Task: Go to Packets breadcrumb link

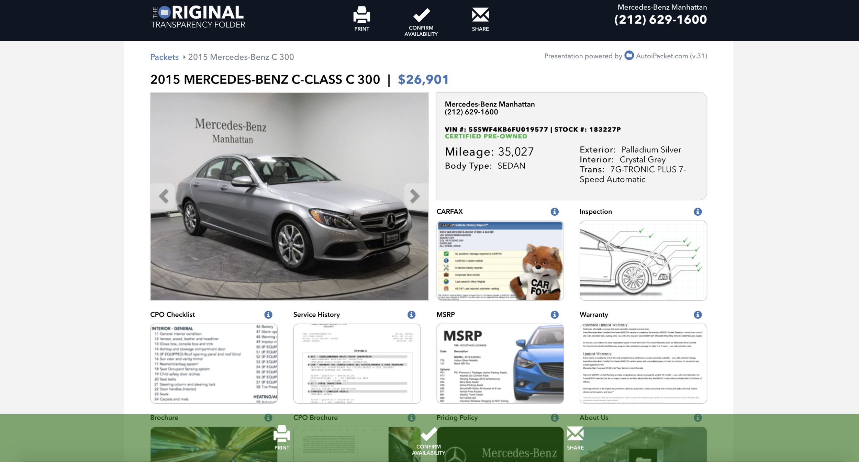Action: (x=164, y=57)
